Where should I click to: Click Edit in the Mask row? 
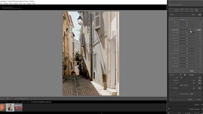(x=200, y=15)
